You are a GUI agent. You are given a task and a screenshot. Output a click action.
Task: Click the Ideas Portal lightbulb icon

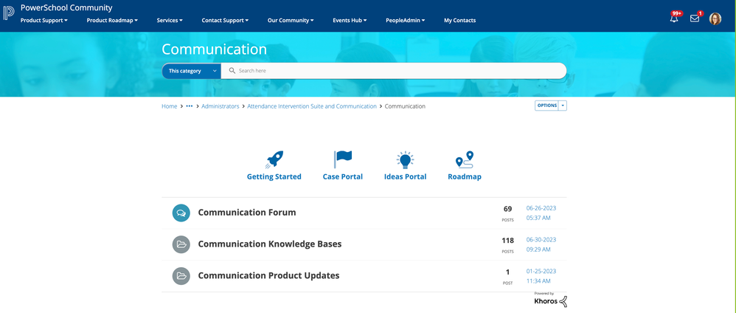click(405, 159)
